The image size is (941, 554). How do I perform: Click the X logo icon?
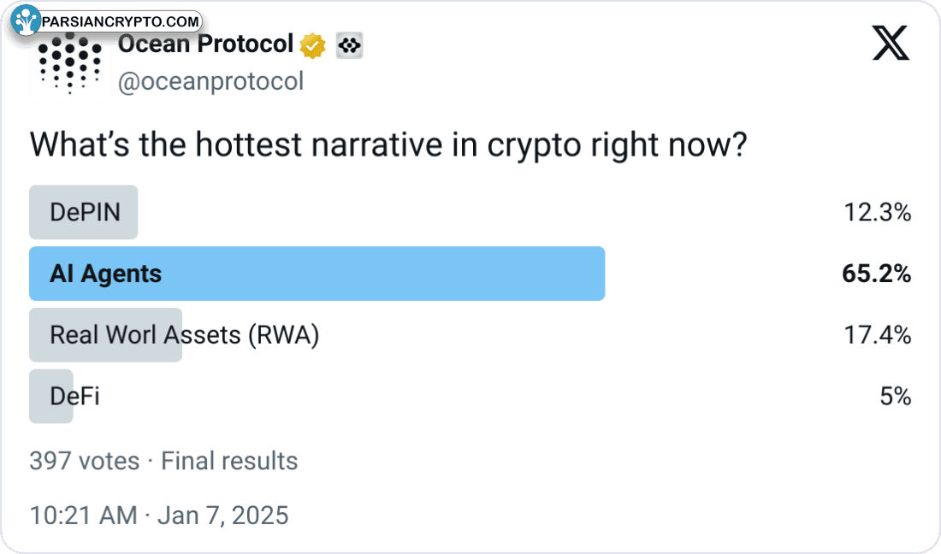click(891, 44)
